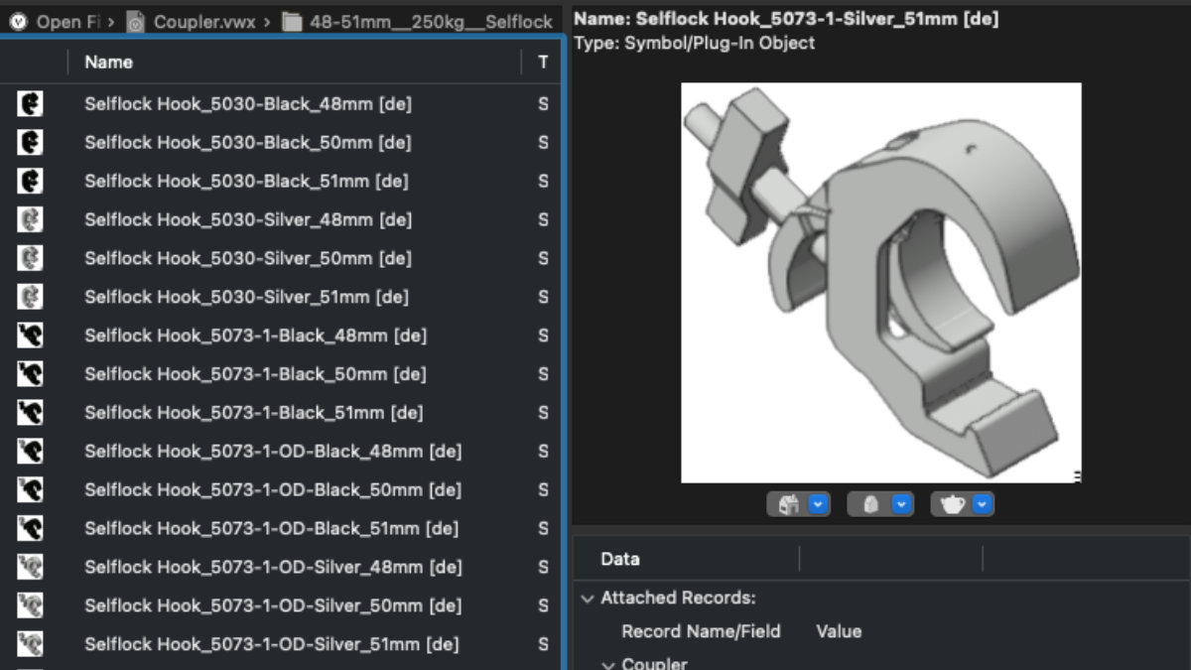The height and width of the screenshot is (670, 1191).
Task: Go to the Open Files breadcrumb
Action: point(61,21)
